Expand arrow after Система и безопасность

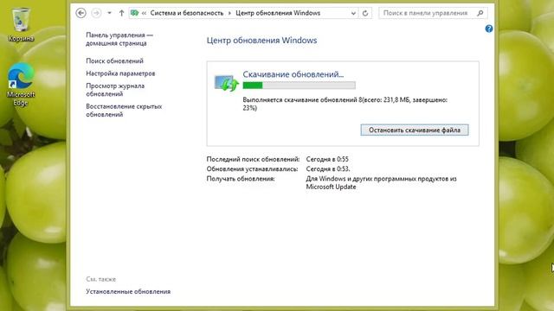229,13
